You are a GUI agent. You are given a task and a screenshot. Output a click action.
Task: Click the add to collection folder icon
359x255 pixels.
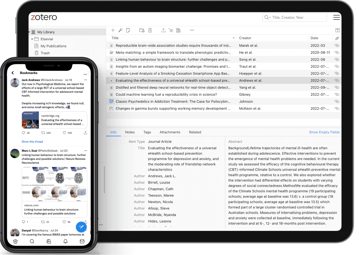[142, 30]
